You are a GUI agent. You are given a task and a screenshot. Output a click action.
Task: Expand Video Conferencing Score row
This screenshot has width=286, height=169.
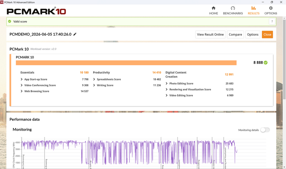tap(22, 85)
